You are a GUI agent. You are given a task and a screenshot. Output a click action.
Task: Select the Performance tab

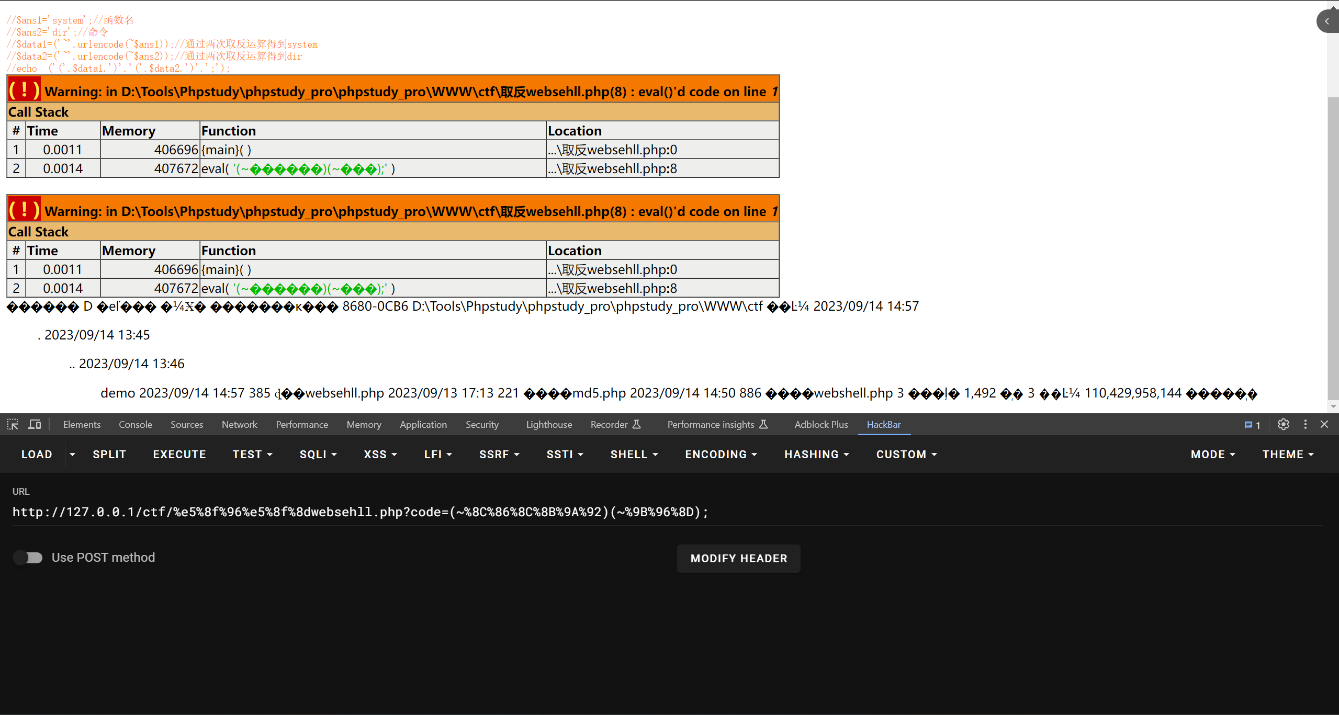[302, 425]
